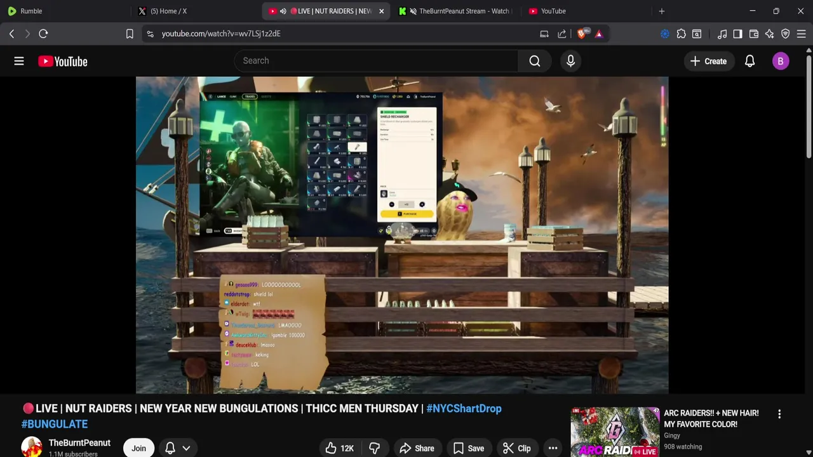The image size is (813, 457).
Task: Click the 1.1M subscribers text
Action: (73, 454)
